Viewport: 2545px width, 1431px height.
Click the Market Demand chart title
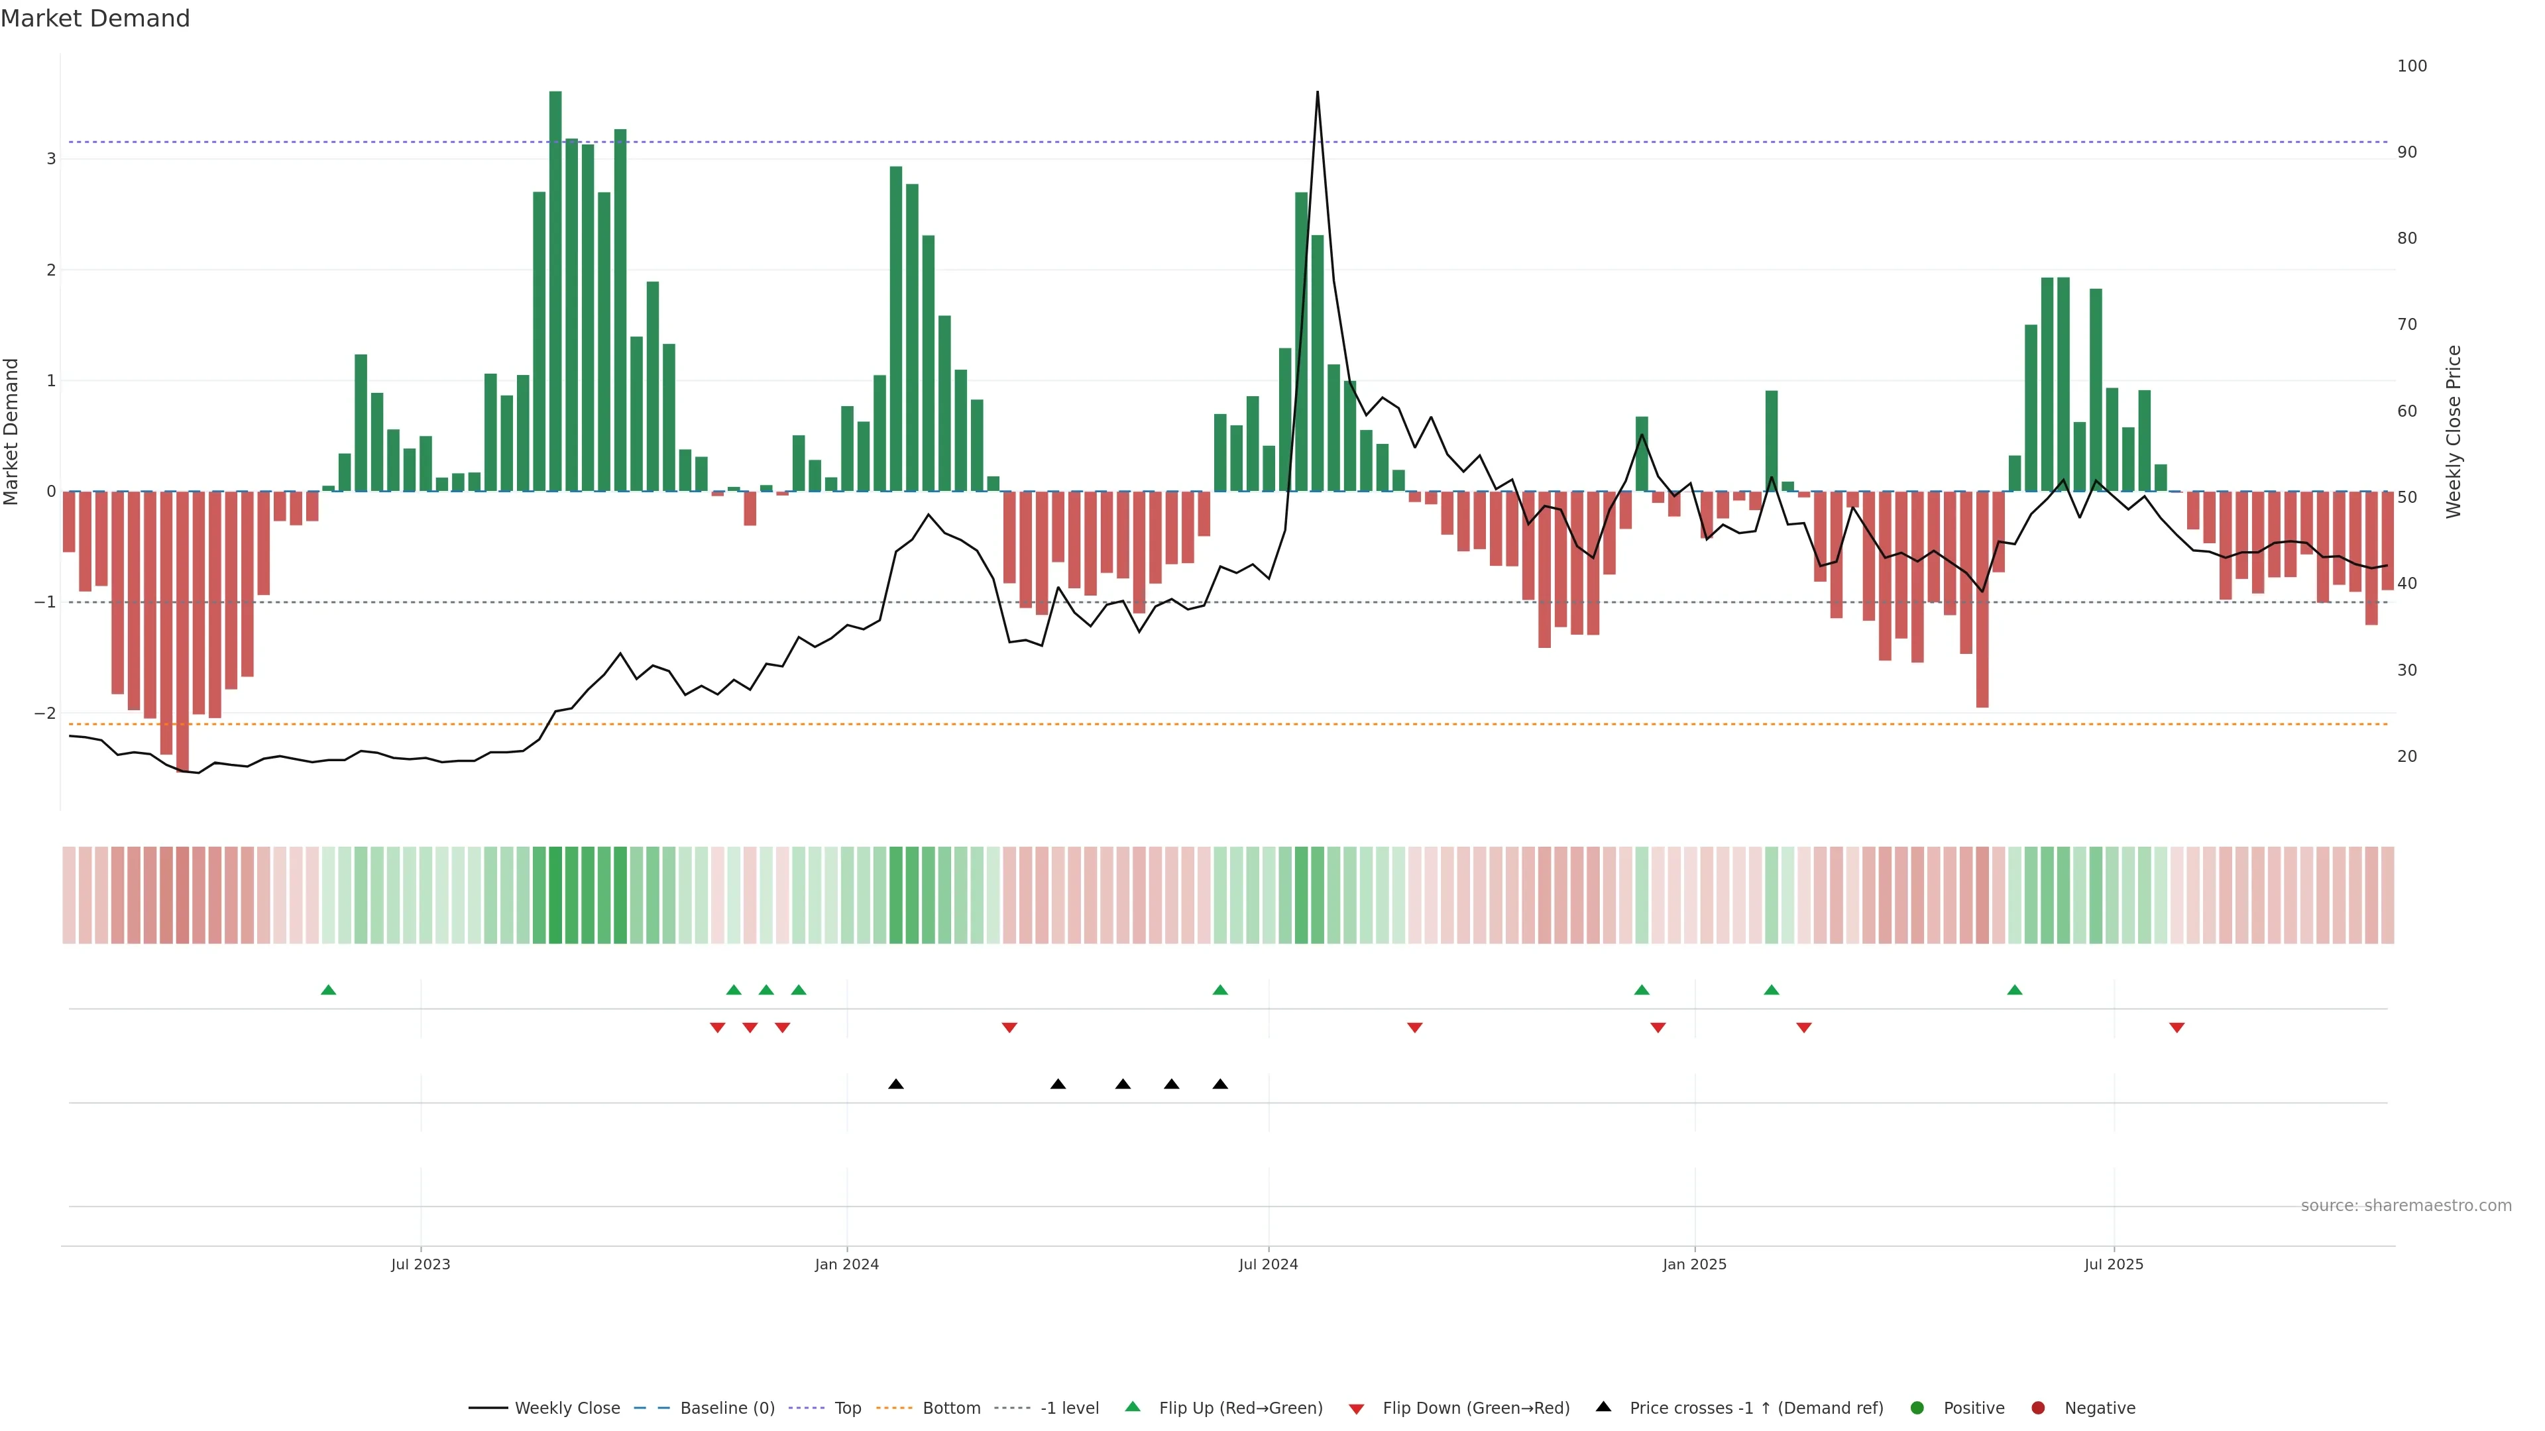pyautogui.click(x=95, y=19)
